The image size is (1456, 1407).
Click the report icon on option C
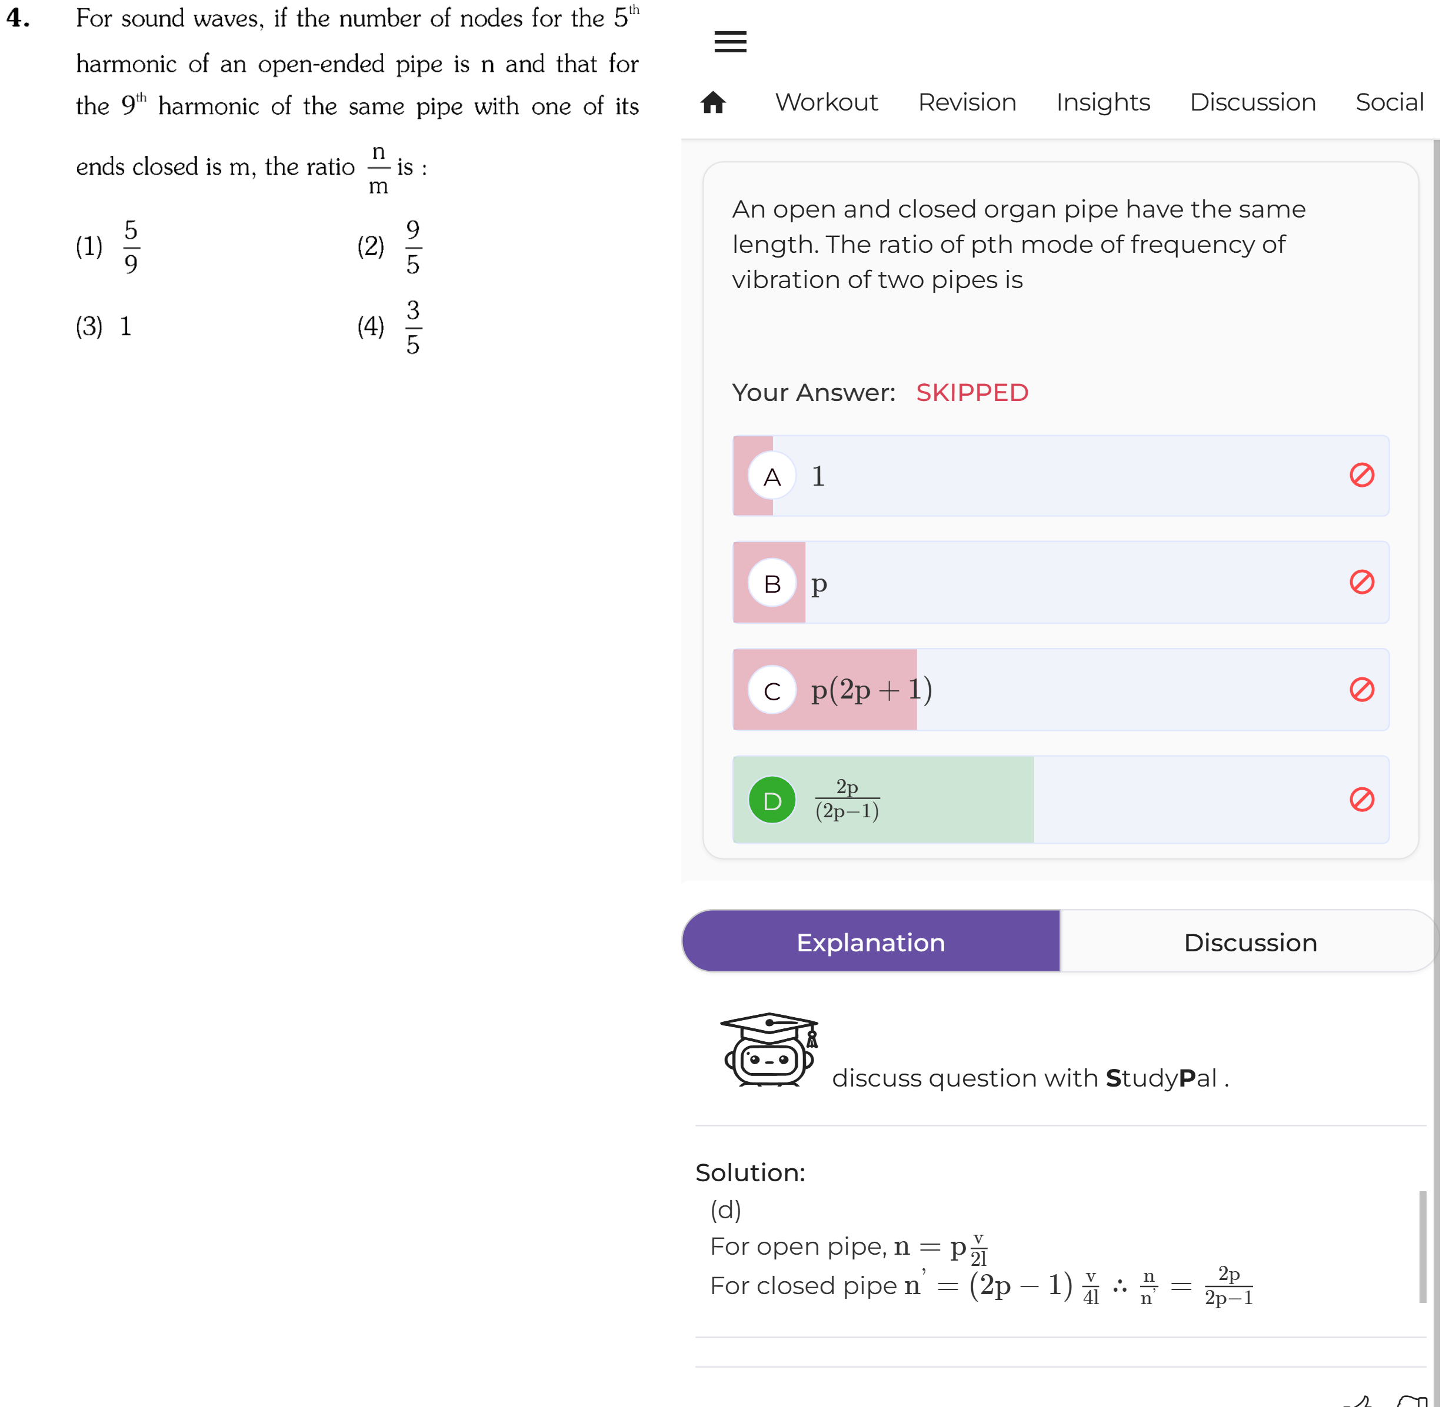tap(1361, 689)
